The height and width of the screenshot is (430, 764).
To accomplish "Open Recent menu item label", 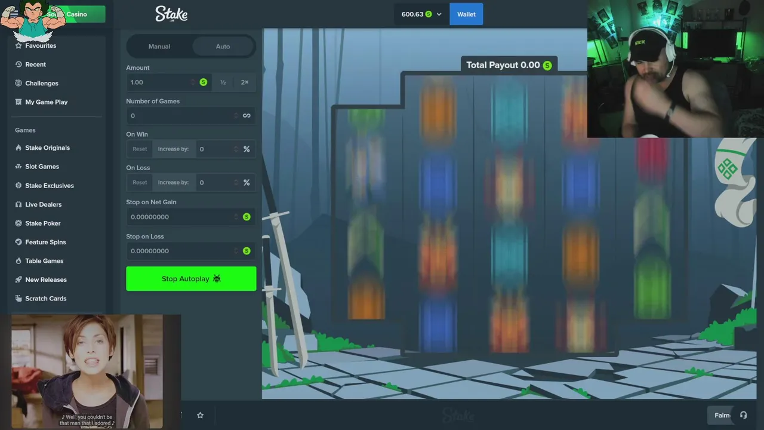I will point(35,64).
